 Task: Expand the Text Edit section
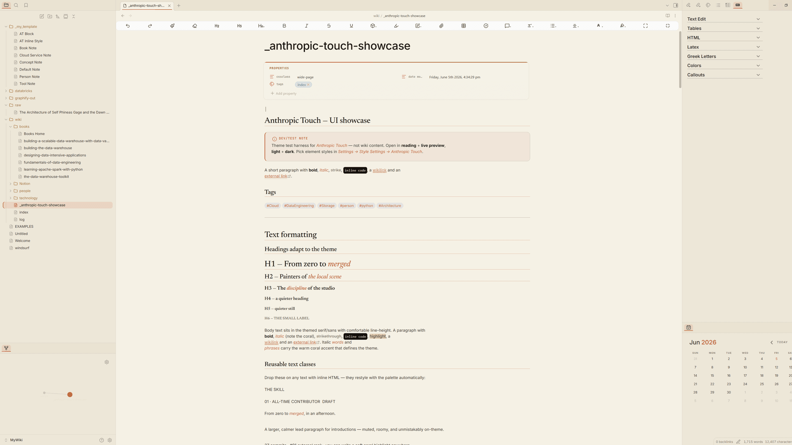tap(724, 19)
